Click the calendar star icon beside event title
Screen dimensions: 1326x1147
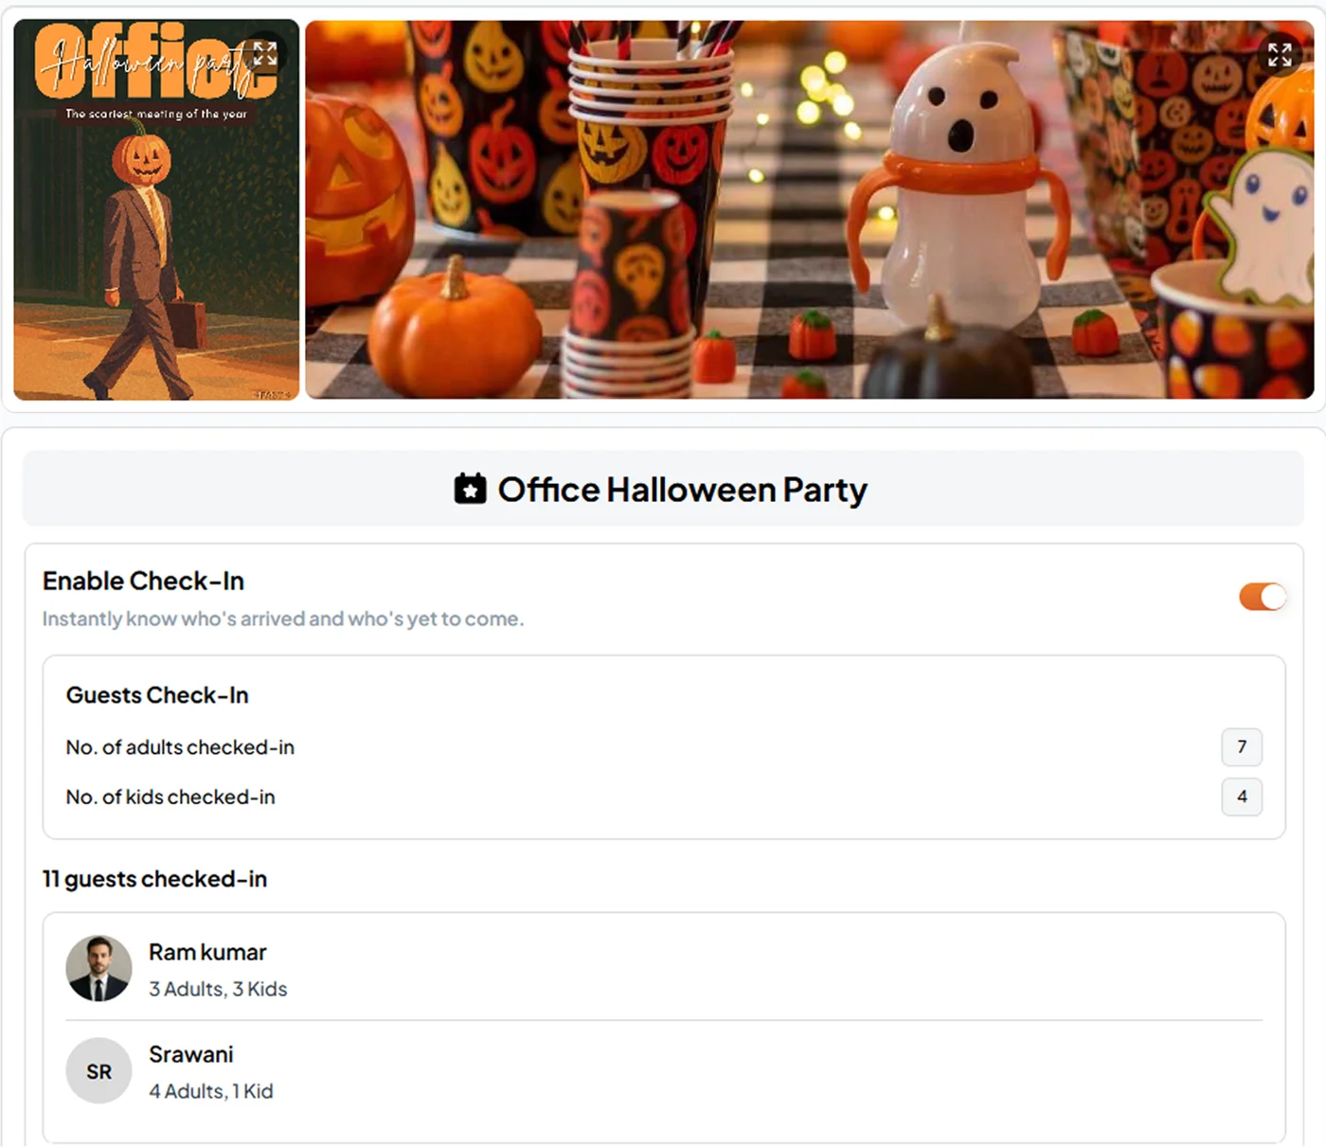pos(470,489)
